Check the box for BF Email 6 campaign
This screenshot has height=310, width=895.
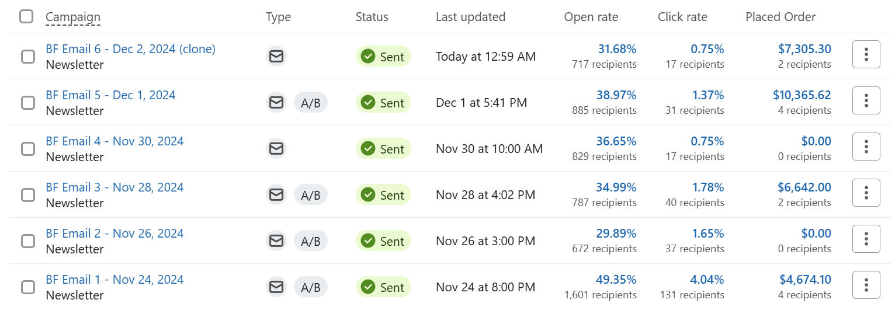pyautogui.click(x=28, y=57)
